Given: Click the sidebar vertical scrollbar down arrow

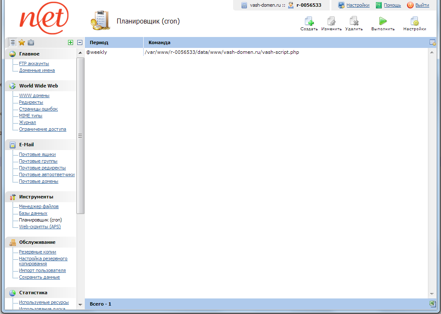Looking at the screenshot, I should pyautogui.click(x=80, y=304).
